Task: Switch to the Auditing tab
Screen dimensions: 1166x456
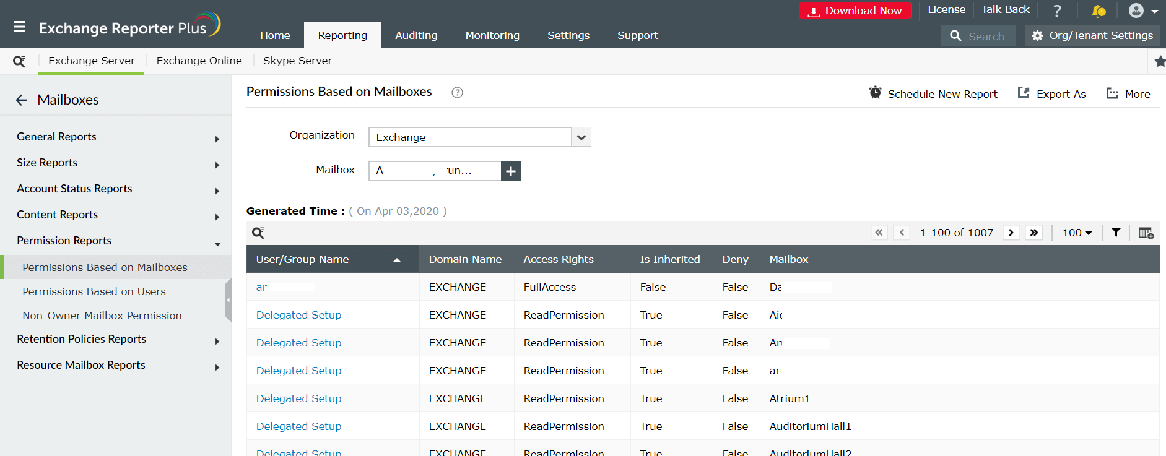Action: 416,35
